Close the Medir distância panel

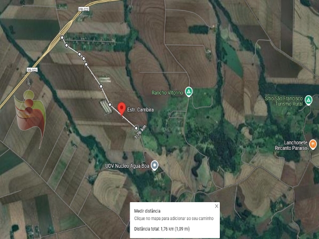(x=217, y=206)
